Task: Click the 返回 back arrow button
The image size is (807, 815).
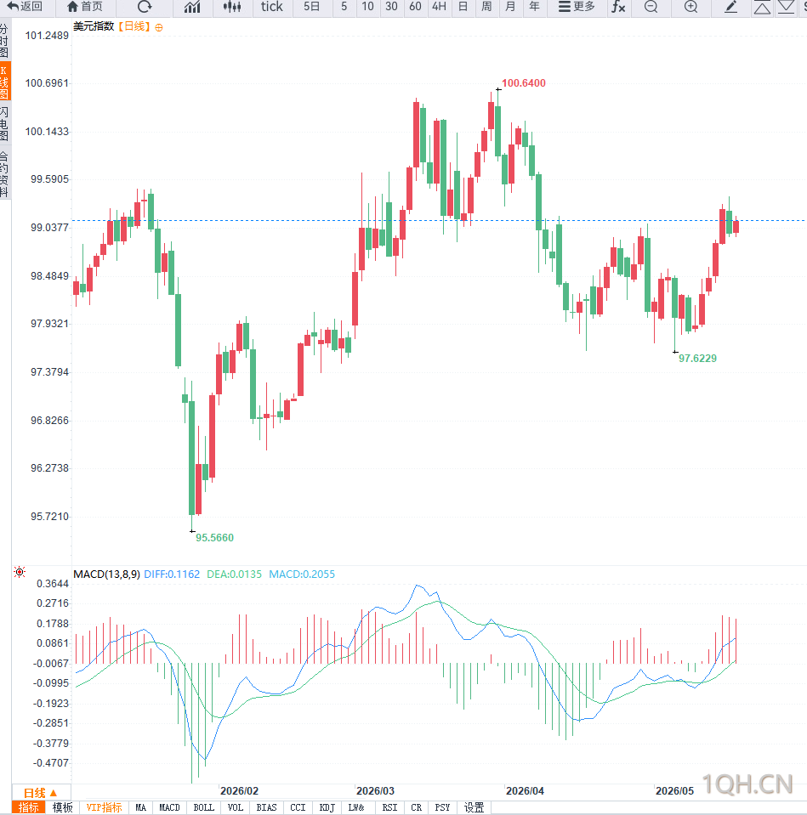Action: 25,7
